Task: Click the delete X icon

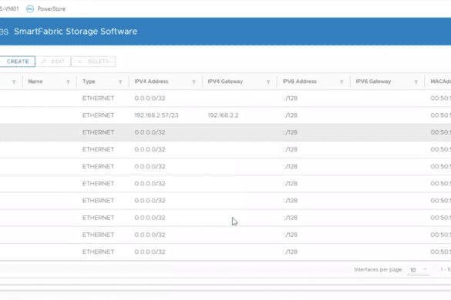Action: coord(79,62)
